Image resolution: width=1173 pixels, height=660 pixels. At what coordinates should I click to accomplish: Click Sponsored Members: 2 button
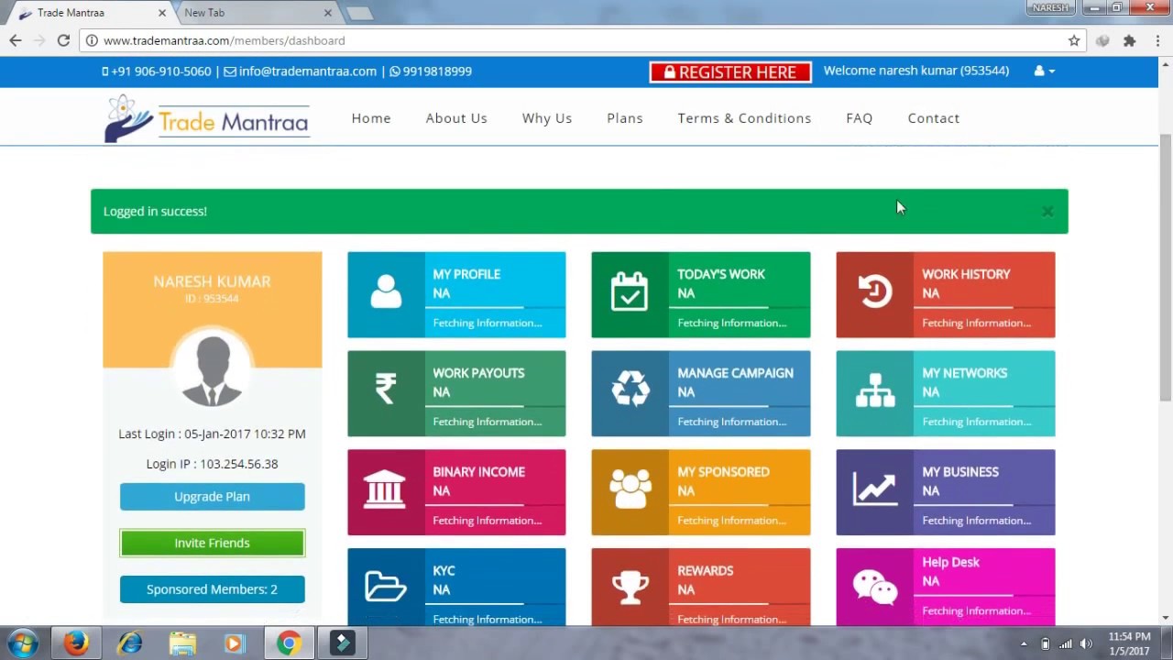[213, 589]
